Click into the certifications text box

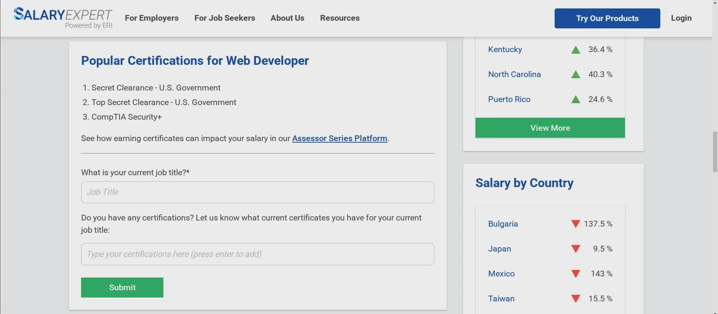(258, 254)
